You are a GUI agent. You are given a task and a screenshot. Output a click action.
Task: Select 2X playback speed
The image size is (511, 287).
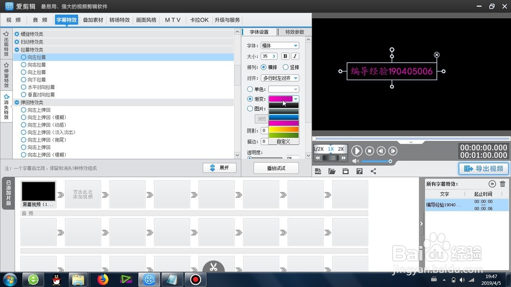tap(341, 149)
